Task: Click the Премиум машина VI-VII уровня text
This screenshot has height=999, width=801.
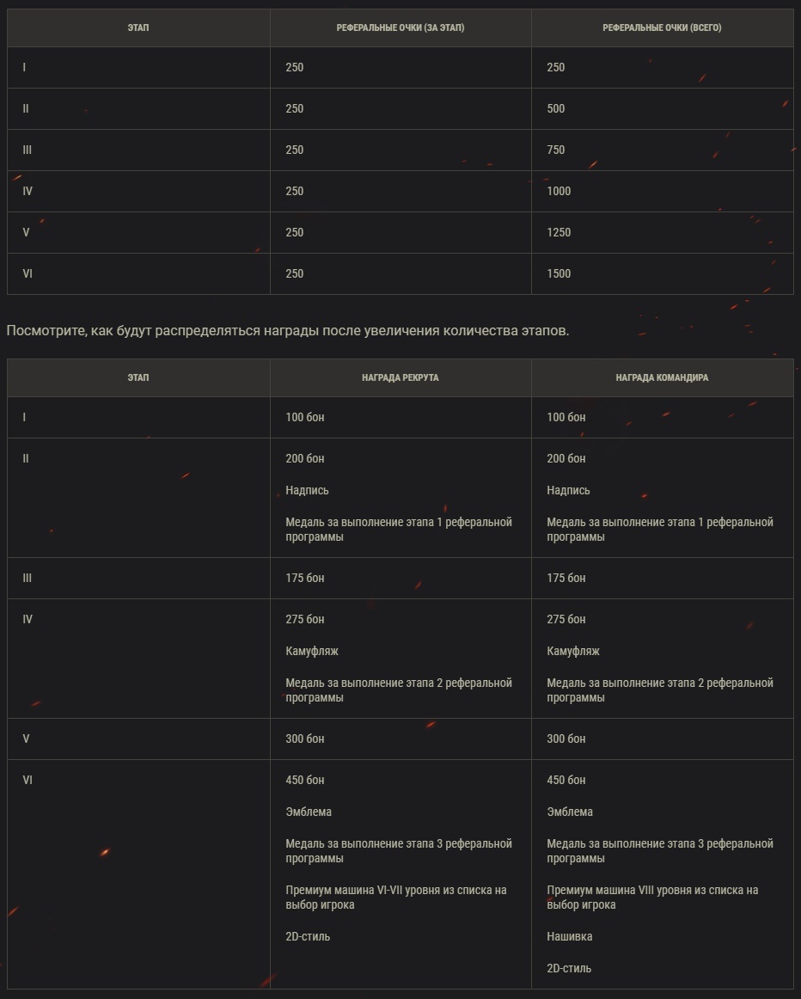Action: pos(395,898)
